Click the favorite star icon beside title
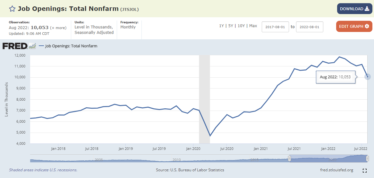Image resolution: width=374 pixels, height=178 pixels. 12,9
